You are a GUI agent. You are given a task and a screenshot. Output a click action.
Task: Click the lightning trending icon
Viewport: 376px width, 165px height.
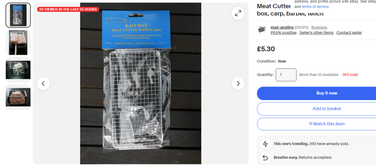265,144
